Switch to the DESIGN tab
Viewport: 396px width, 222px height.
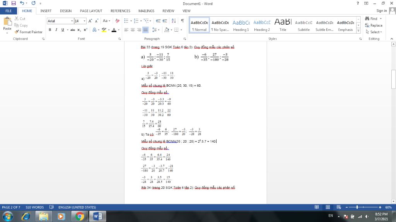[66, 11]
